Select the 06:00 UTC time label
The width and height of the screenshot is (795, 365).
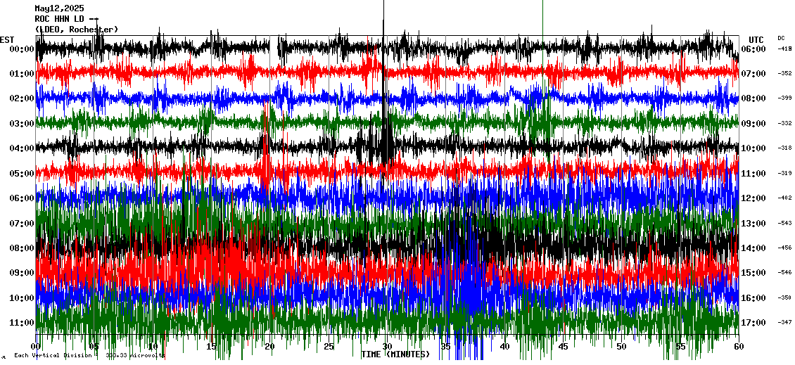point(753,49)
